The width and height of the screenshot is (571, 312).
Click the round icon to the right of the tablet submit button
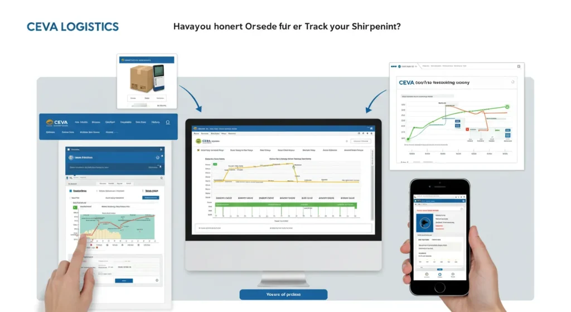coord(157,280)
